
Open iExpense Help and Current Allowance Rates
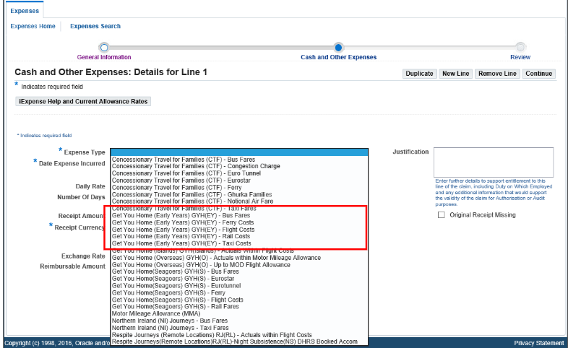pos(83,102)
